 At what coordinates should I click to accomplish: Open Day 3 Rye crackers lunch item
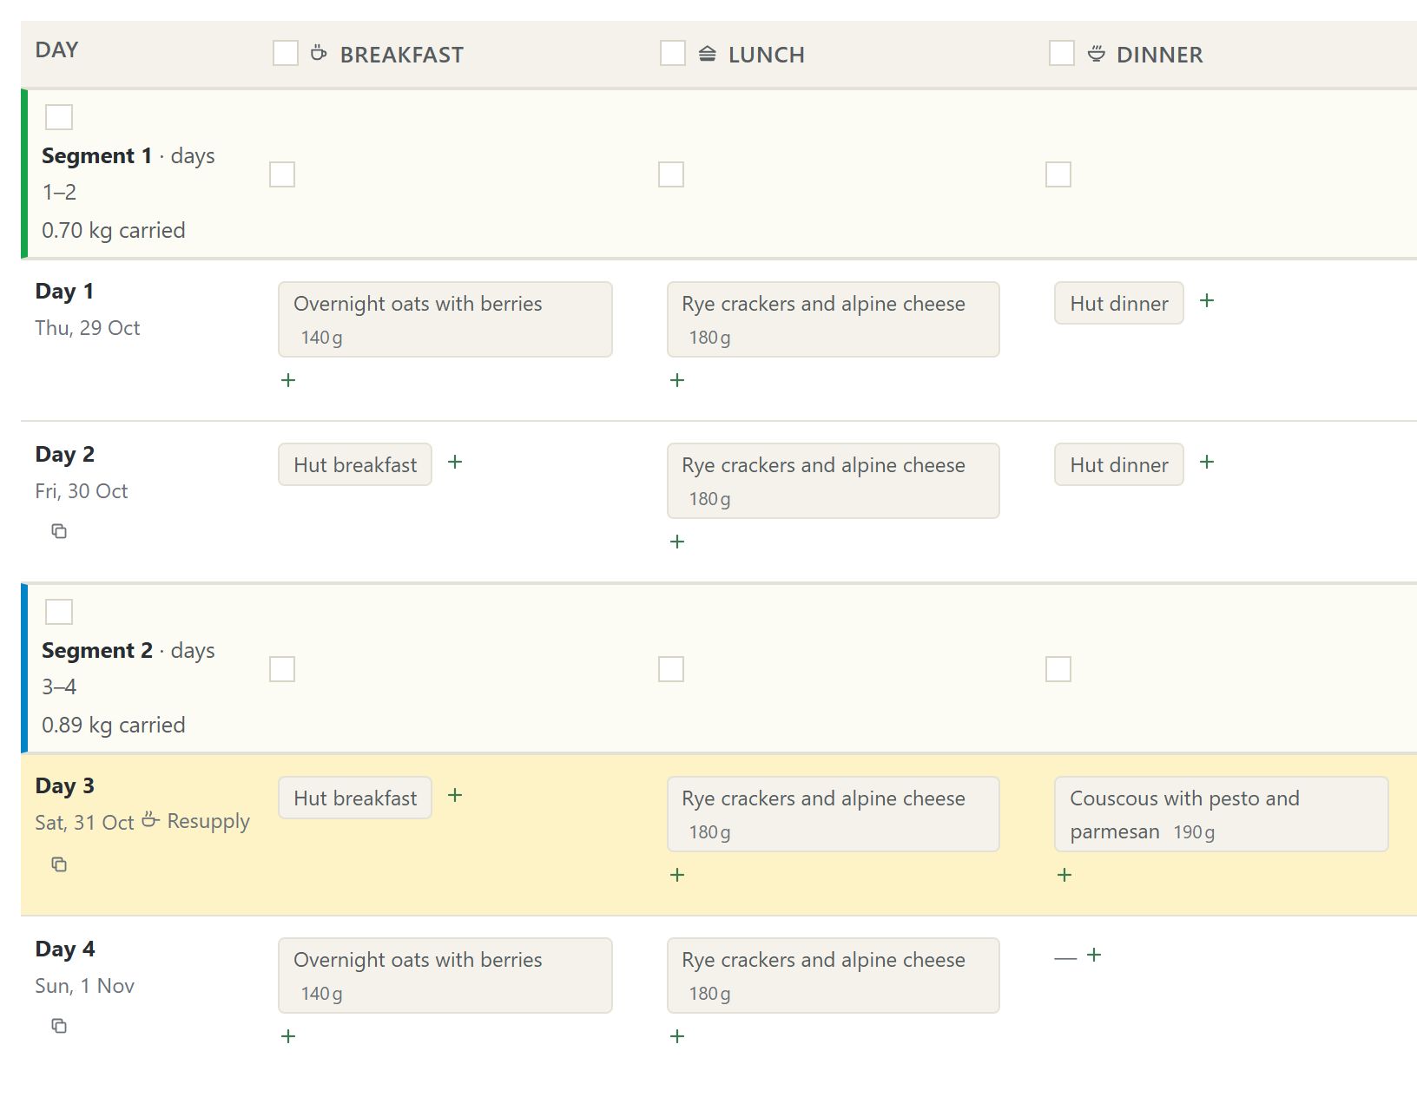click(834, 814)
